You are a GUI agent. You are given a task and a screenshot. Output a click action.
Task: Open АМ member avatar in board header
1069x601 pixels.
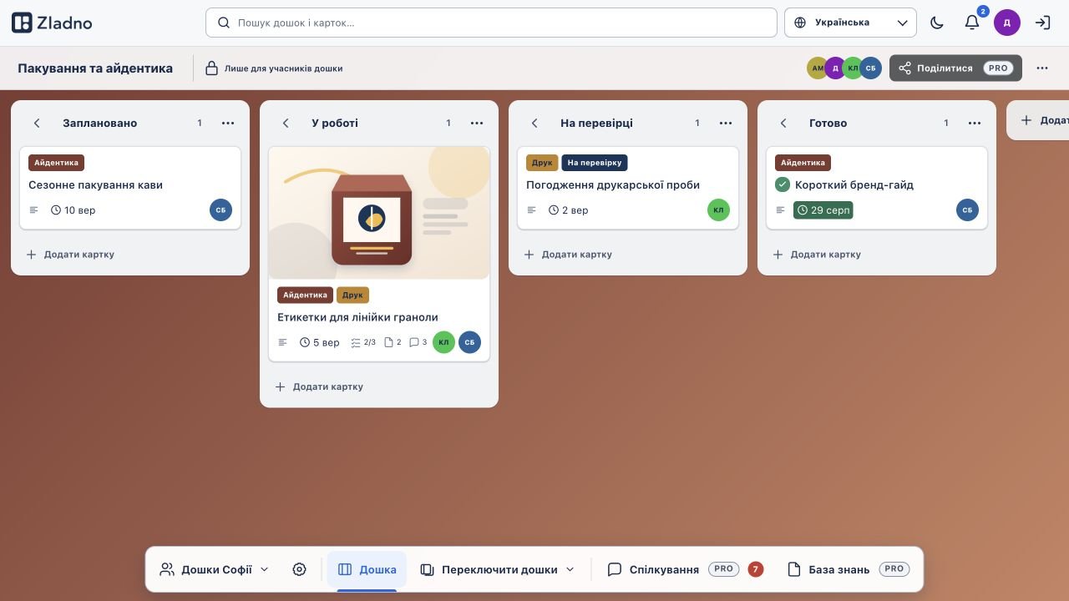(x=818, y=68)
